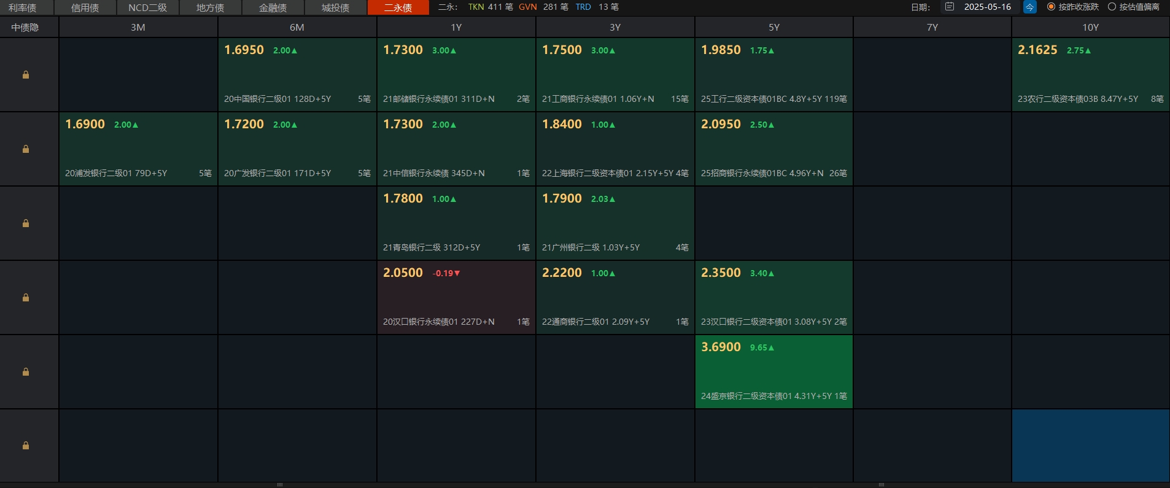Click lock icon beside 24盛京银行 row

[x=26, y=372]
